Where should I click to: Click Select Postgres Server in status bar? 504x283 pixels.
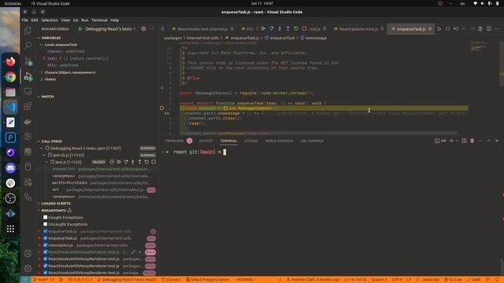208,280
